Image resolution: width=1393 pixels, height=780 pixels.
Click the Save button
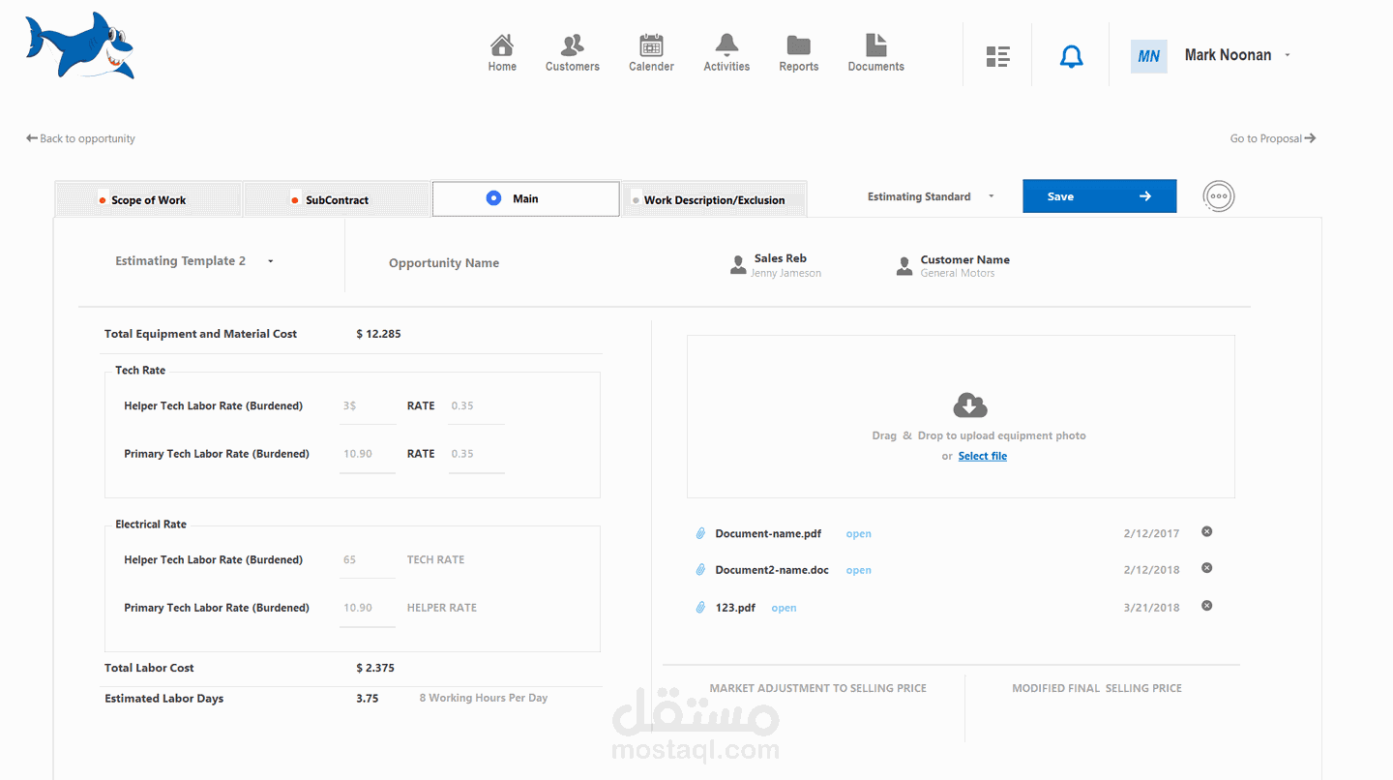click(1099, 195)
